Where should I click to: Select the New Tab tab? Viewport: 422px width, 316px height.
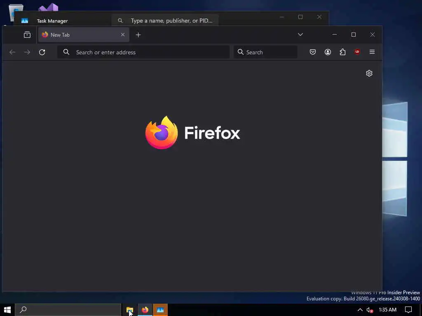(83, 35)
